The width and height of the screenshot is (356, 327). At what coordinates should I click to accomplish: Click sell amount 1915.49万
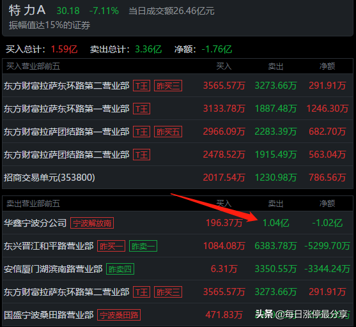(x=275, y=155)
